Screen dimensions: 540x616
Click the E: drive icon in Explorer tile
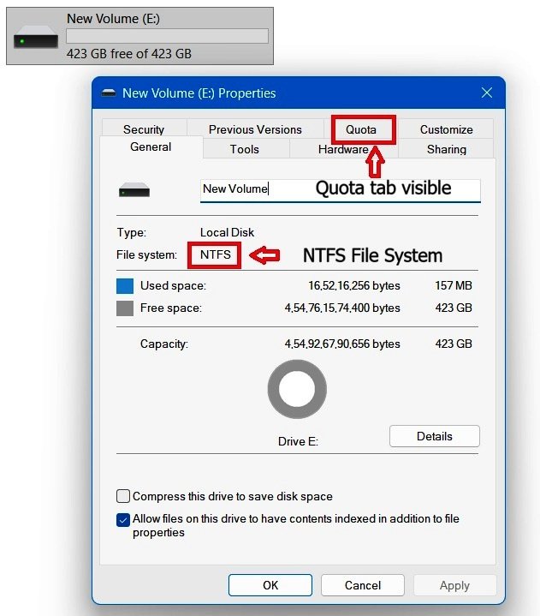(x=36, y=37)
